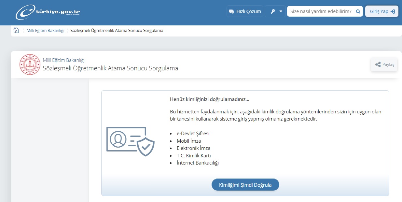Select Mobil İmza in the methods list
Screen dimensions: 402x202
click(189, 141)
